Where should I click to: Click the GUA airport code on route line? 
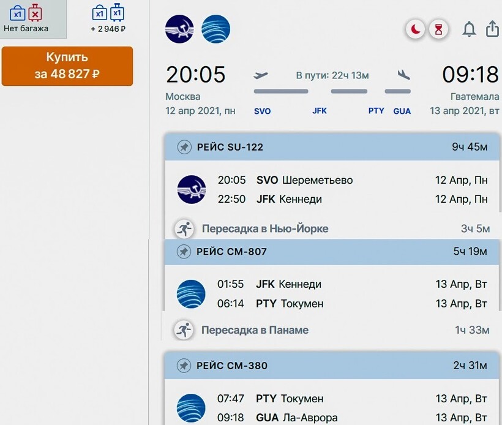click(x=402, y=111)
